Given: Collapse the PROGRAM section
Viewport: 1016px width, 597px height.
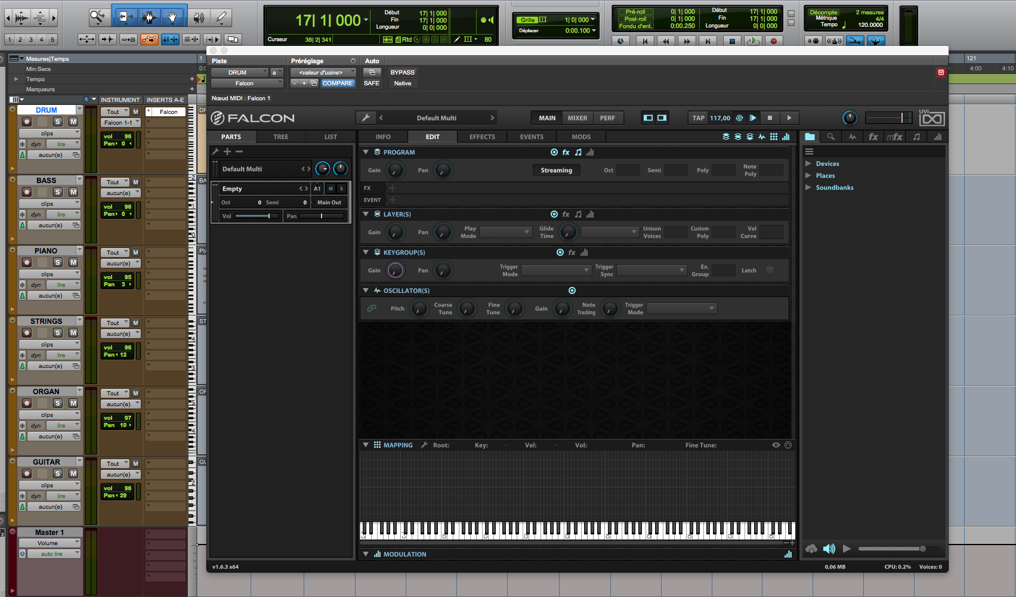Looking at the screenshot, I should (x=366, y=152).
